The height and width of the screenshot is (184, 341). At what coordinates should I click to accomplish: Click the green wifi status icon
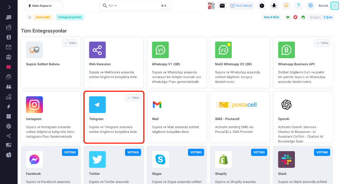(288, 17)
